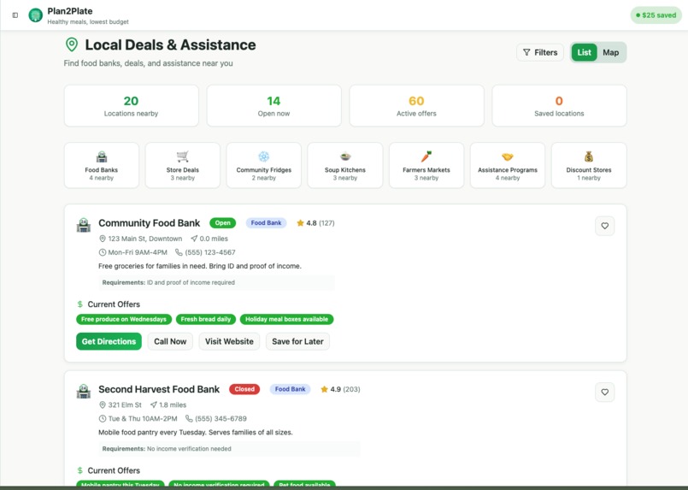Click the 4.8 star rating icon
The image size is (688, 490).
(300, 223)
